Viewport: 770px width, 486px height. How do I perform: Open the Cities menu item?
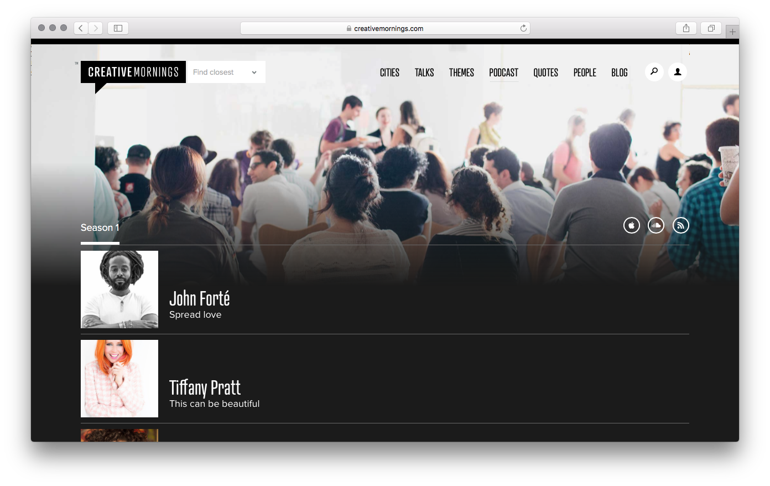[x=389, y=73]
